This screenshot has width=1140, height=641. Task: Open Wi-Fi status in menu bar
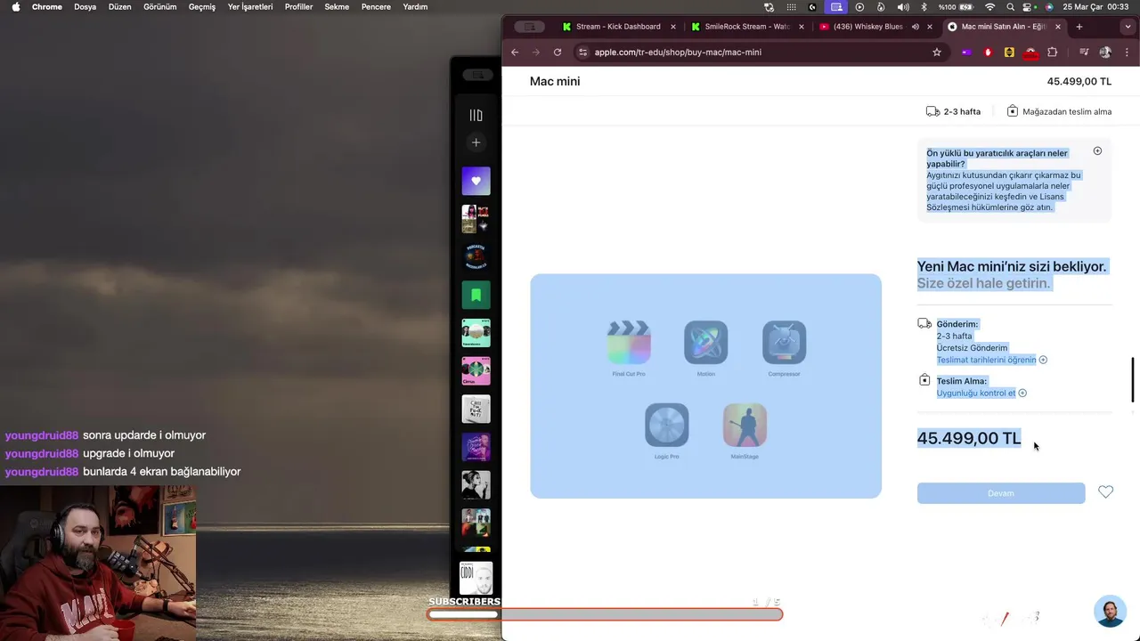click(989, 7)
